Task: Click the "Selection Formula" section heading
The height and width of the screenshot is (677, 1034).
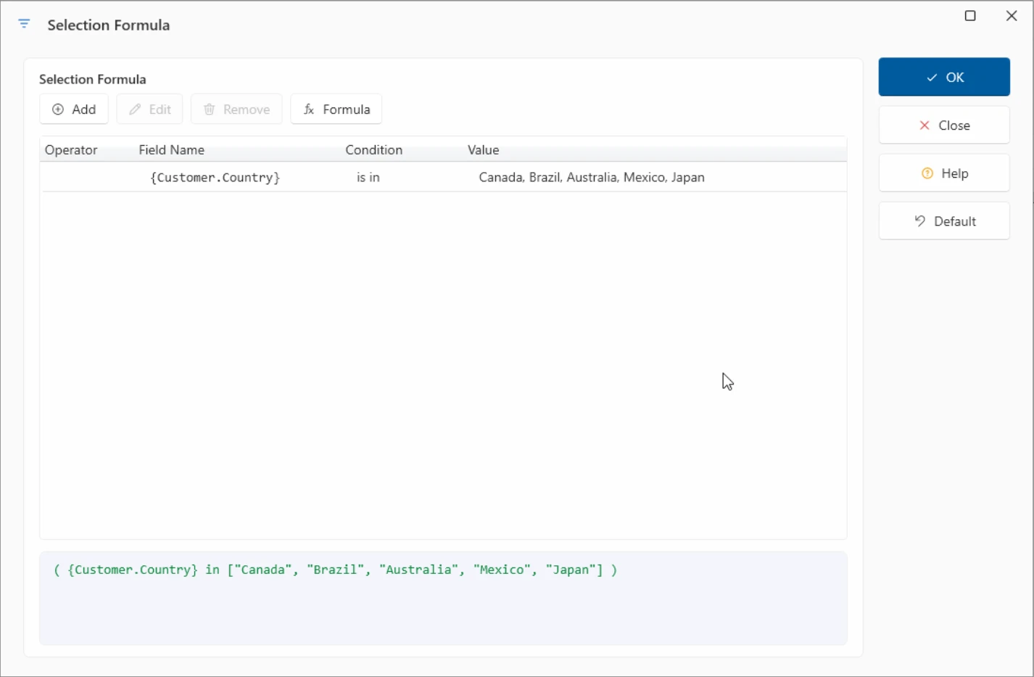Action: click(93, 79)
